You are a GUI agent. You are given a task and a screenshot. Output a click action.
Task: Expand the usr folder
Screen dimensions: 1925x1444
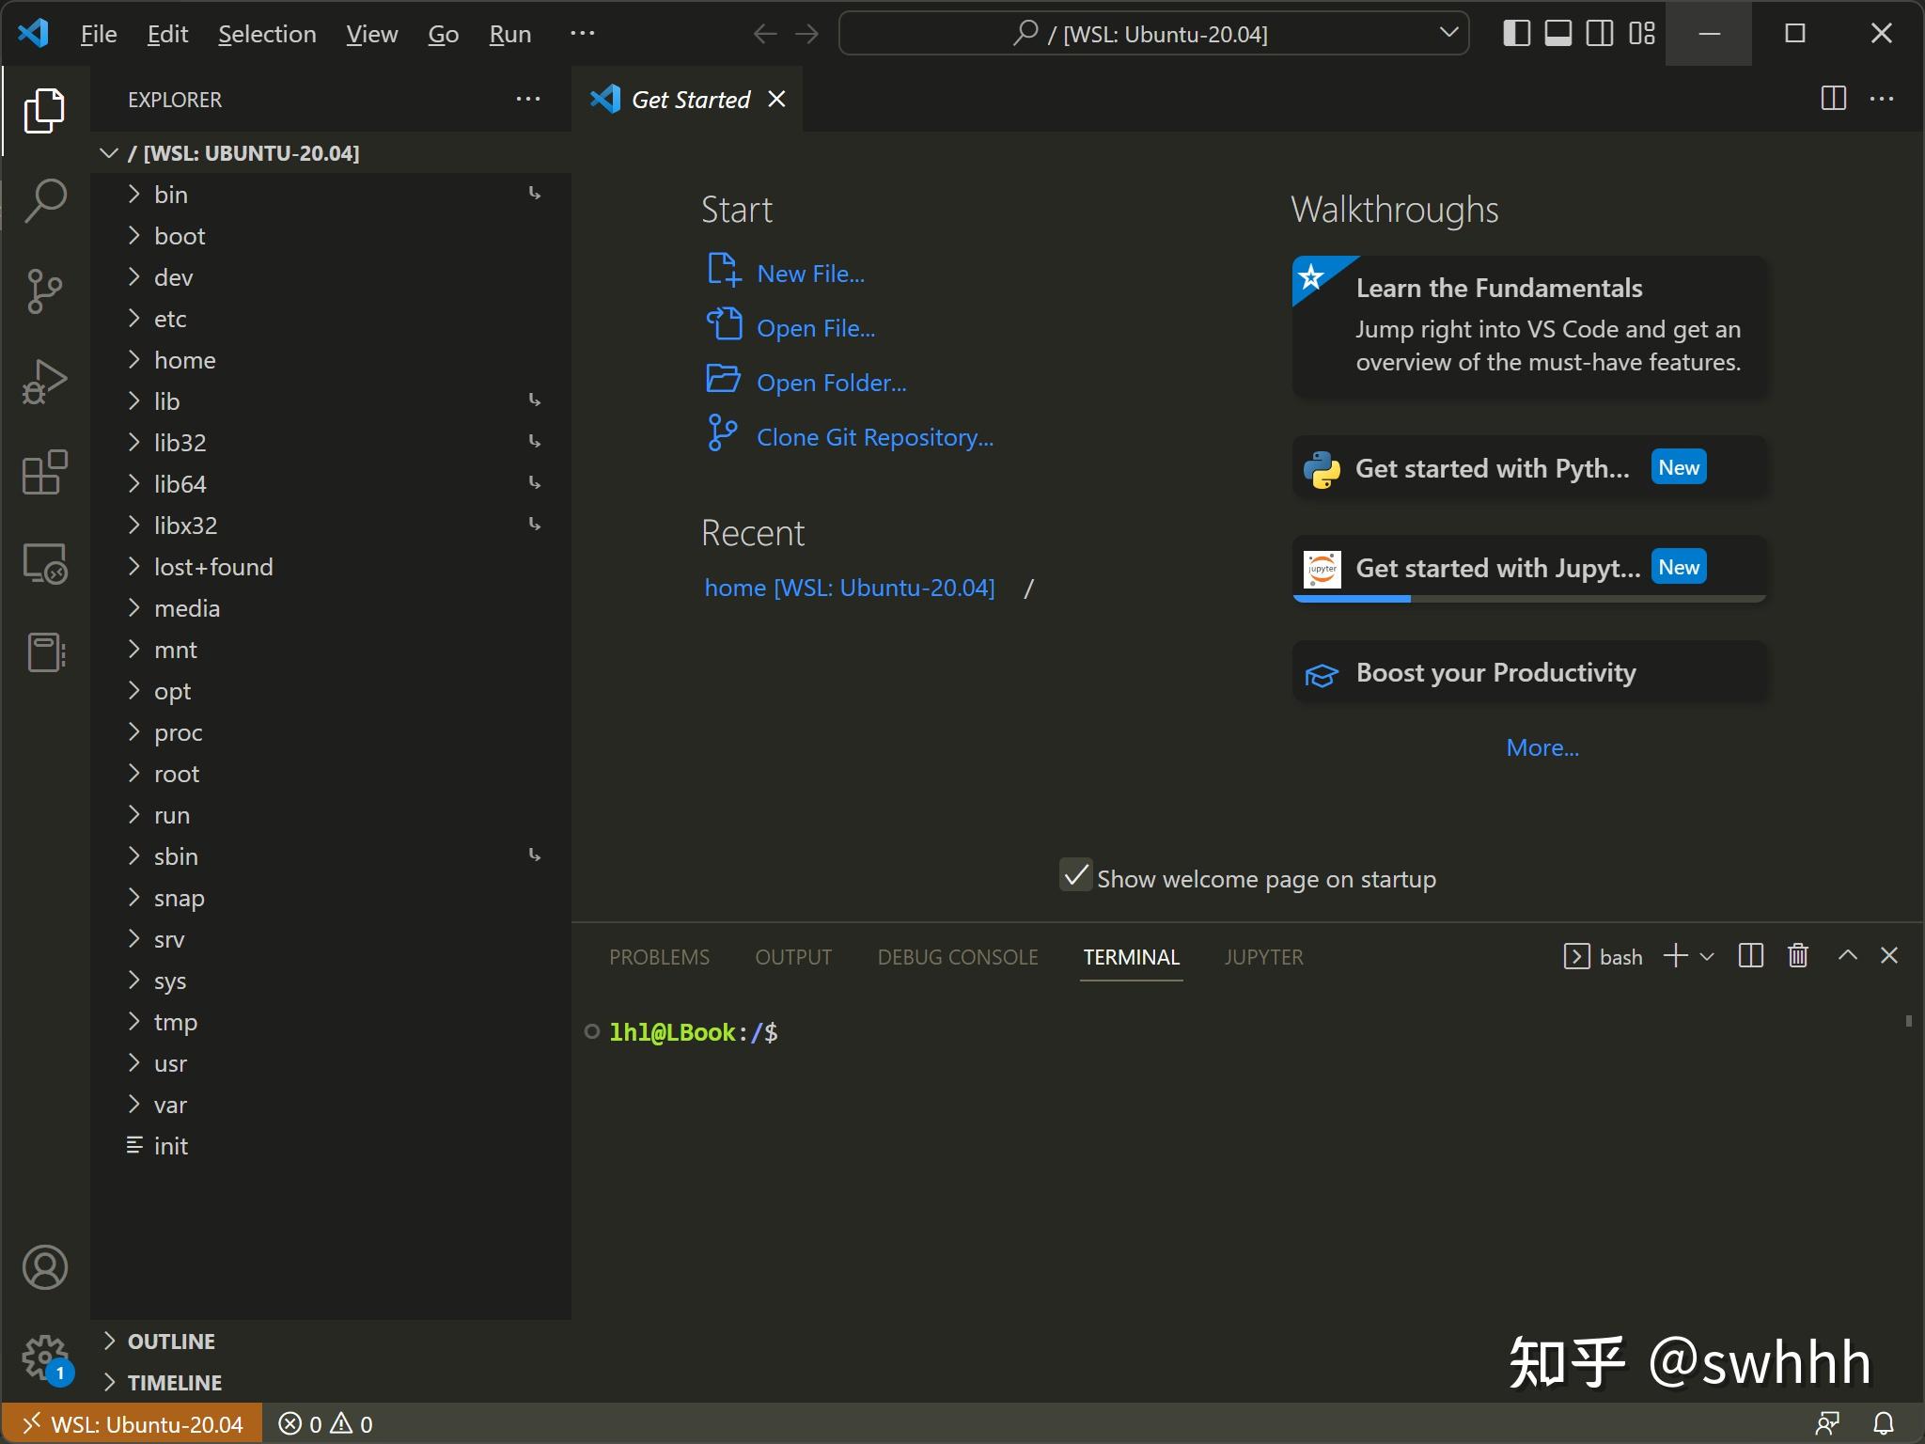[x=331, y=1062]
